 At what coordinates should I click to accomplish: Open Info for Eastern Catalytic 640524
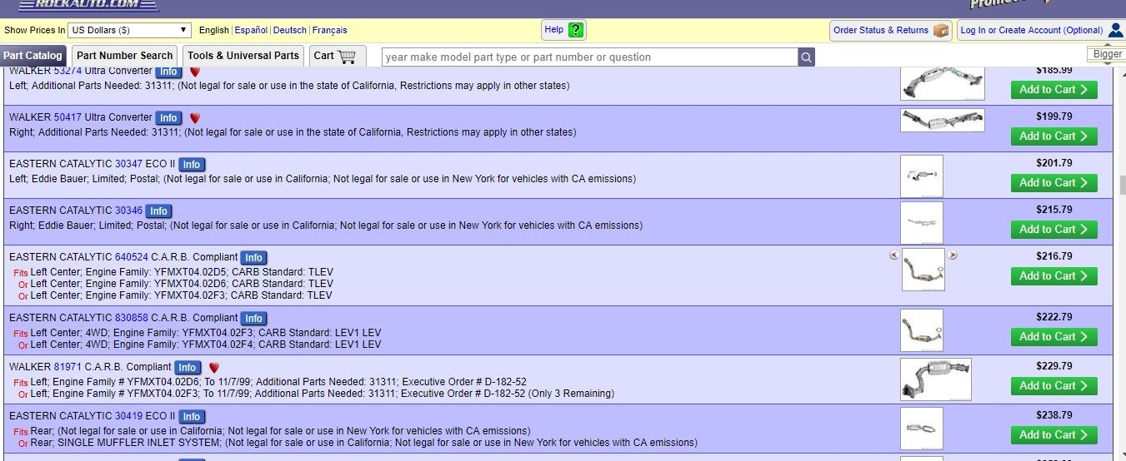[253, 258]
